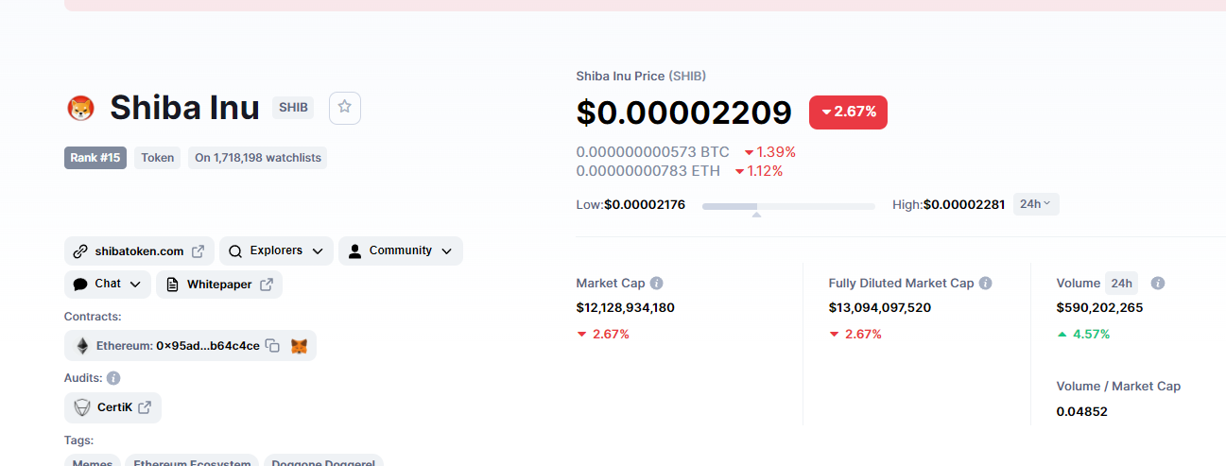
Task: Click the Shiba Inu coin logo
Action: pos(80,108)
